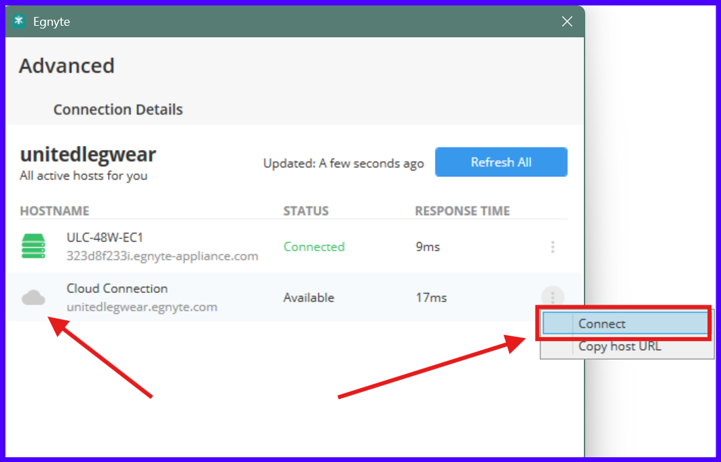
Task: Select the Cloud Connection host name
Action: pos(117,288)
